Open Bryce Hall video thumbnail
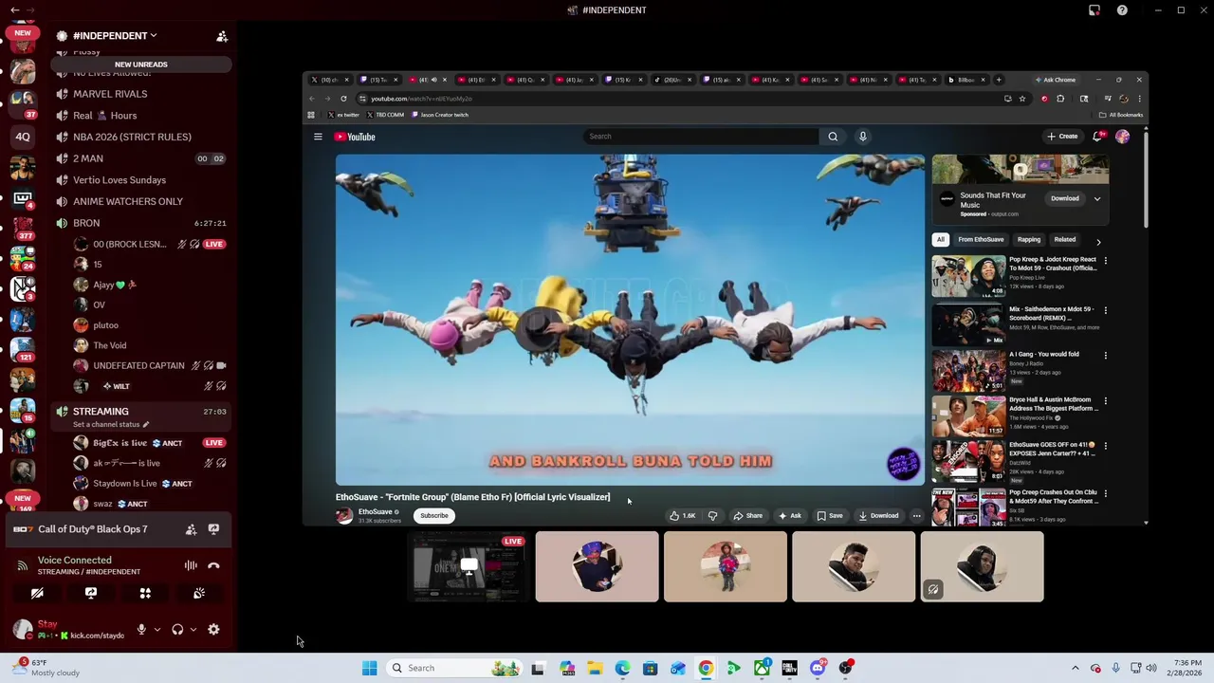Screen dimensions: 1214x683 point(968,415)
